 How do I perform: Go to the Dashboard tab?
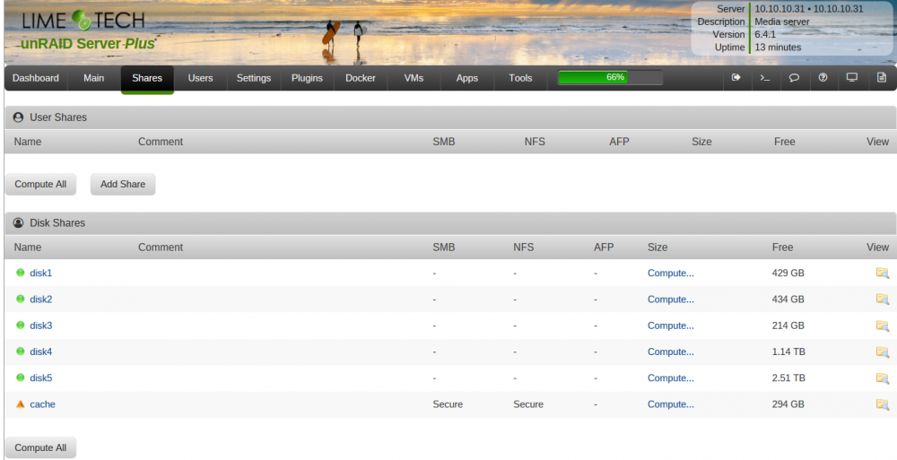tap(36, 78)
